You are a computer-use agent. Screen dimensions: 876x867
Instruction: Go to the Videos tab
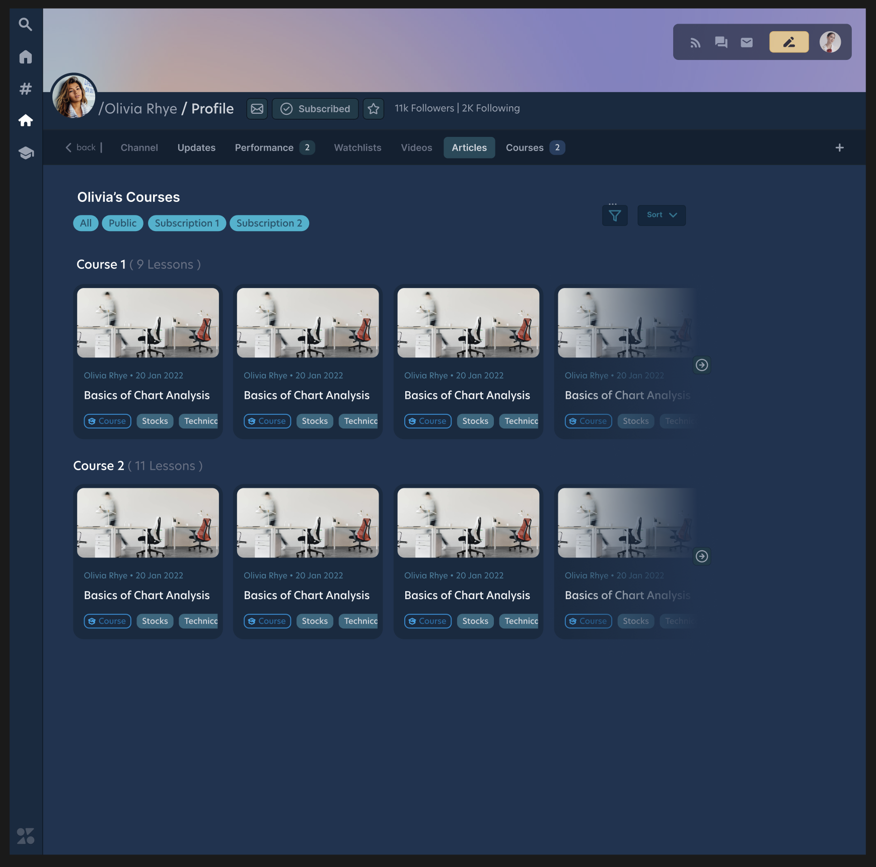[416, 148]
